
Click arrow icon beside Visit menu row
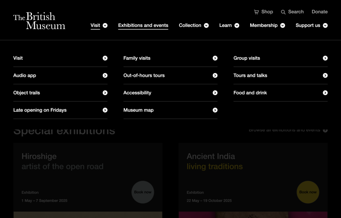click(x=105, y=58)
